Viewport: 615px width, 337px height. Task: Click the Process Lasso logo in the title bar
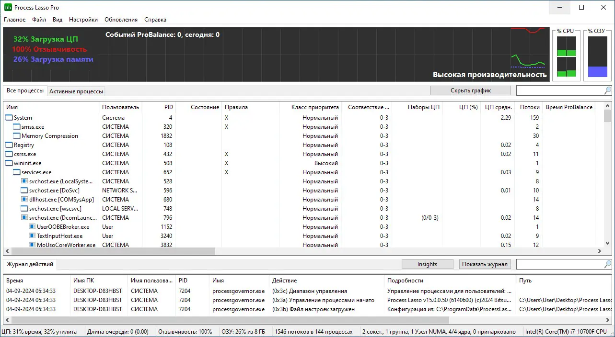point(7,7)
